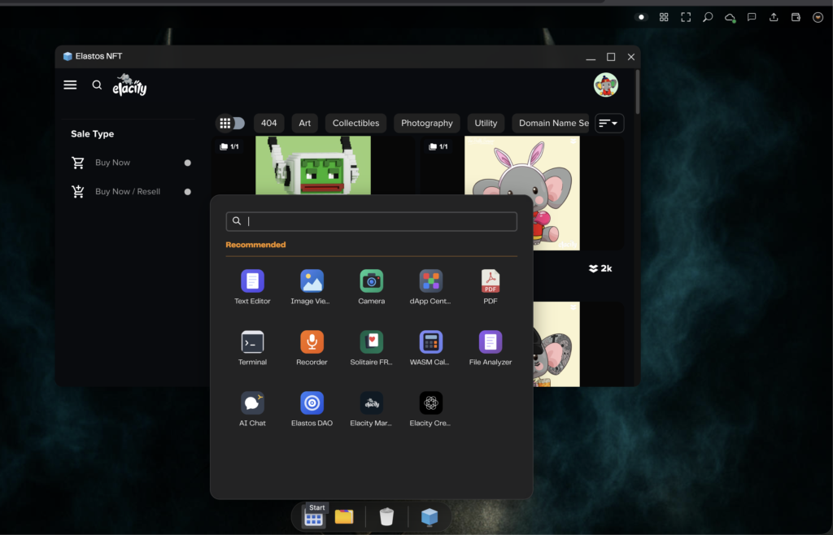Launch the Camera app
This screenshot has height=535, width=833.
coord(371,281)
